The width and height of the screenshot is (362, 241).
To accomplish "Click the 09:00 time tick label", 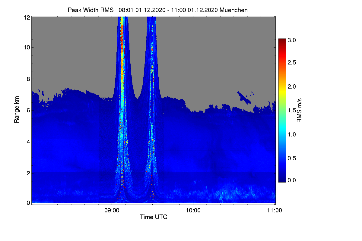I will (x=112, y=211).
